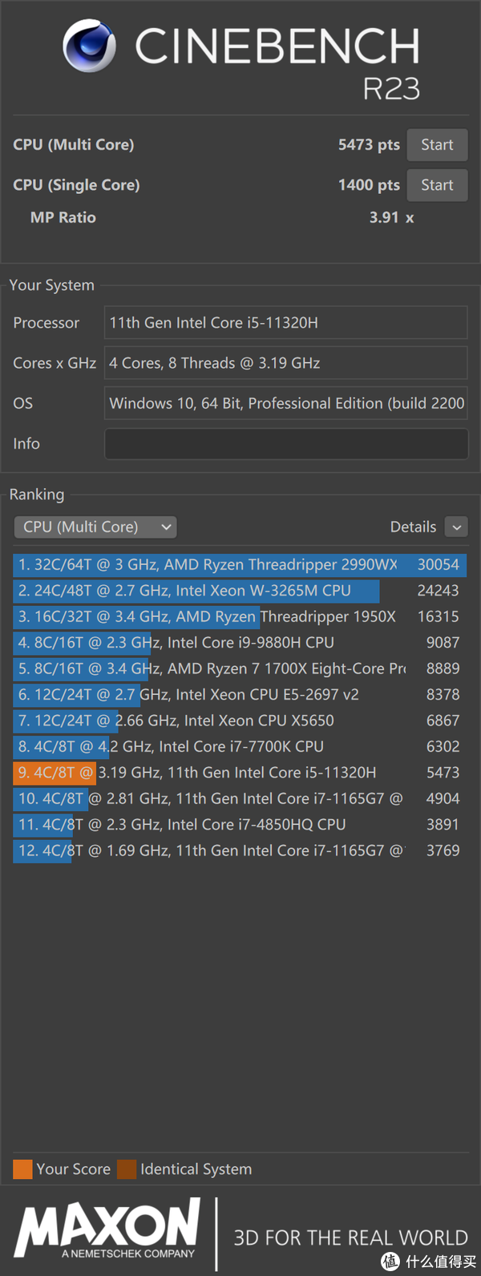This screenshot has height=1276, width=481.
Task: Click the brown Identical System legend swatch
Action: (x=127, y=1169)
